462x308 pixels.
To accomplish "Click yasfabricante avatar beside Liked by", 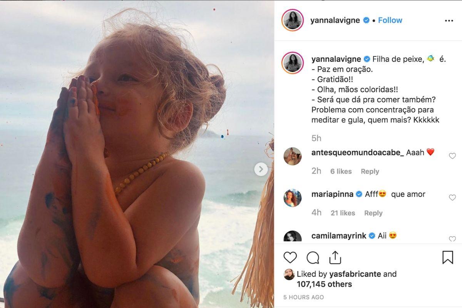I will tap(289, 275).
